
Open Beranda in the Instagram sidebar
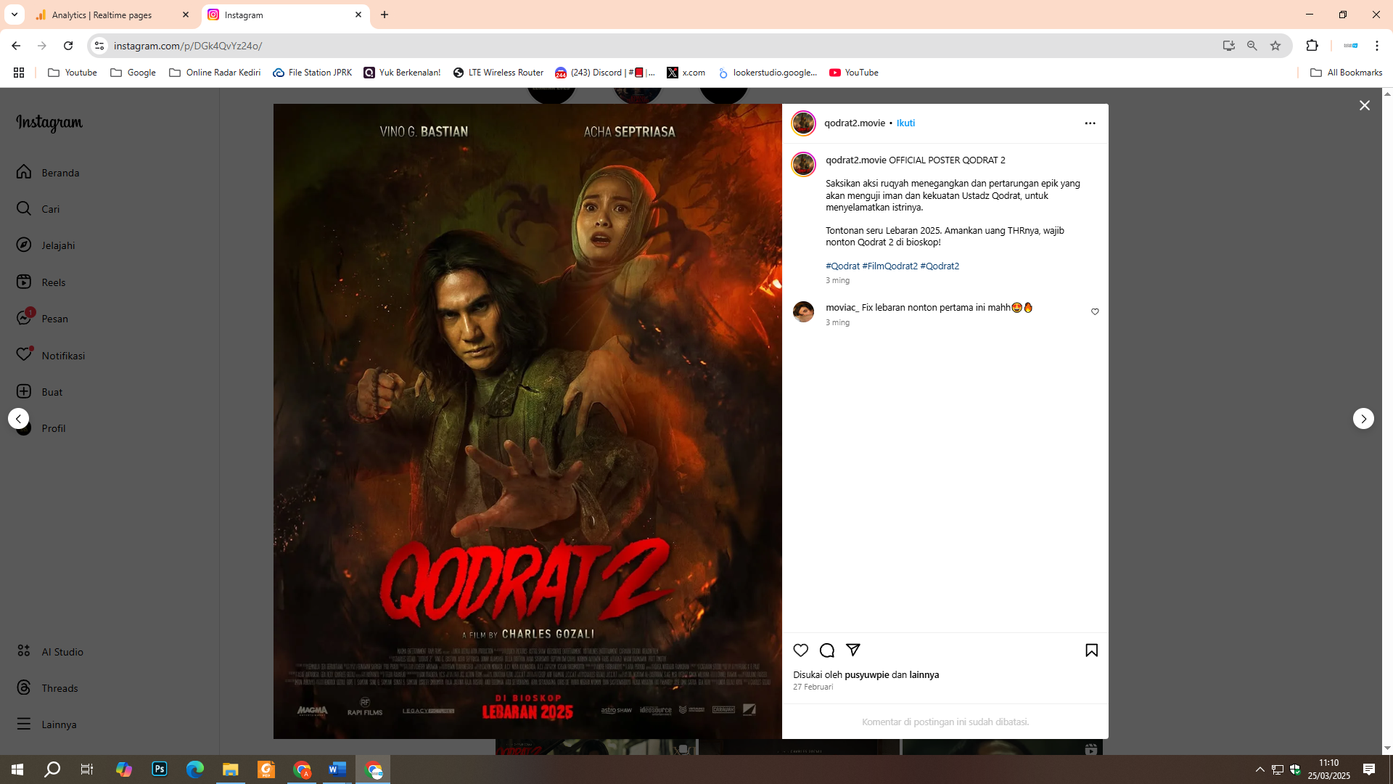click(x=48, y=173)
